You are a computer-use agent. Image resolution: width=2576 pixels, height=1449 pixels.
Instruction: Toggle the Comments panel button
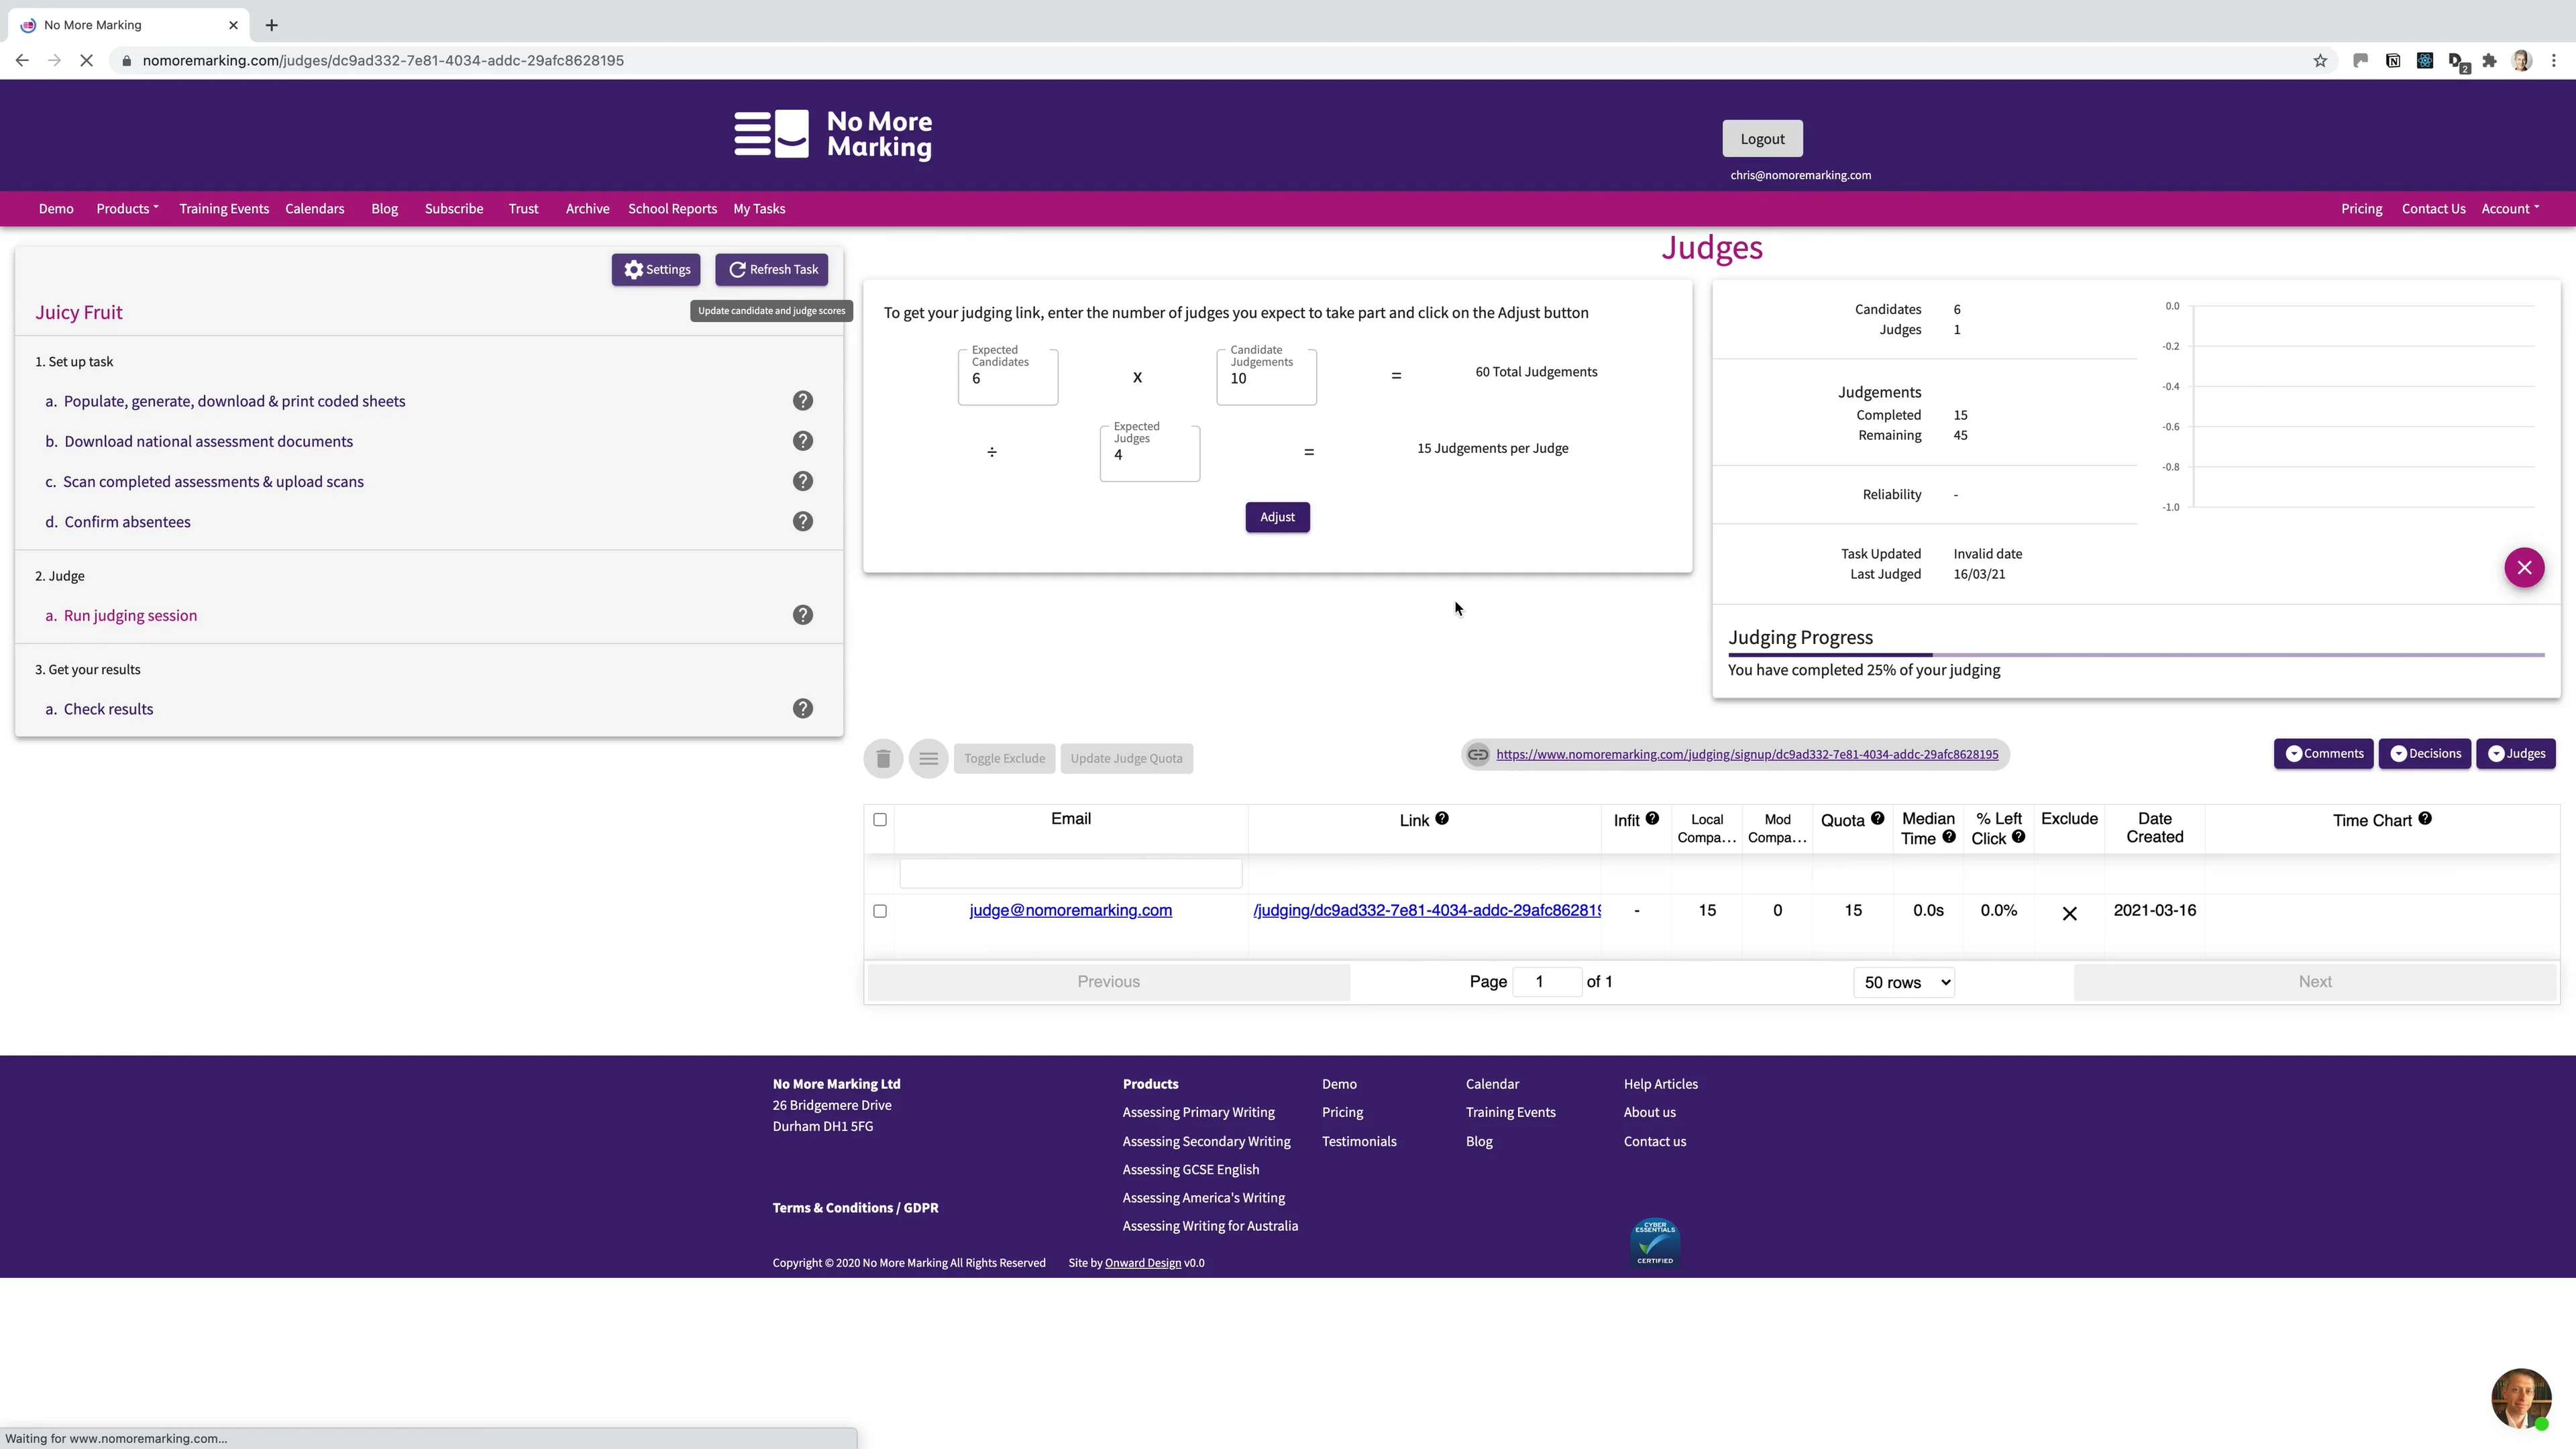tap(2323, 754)
